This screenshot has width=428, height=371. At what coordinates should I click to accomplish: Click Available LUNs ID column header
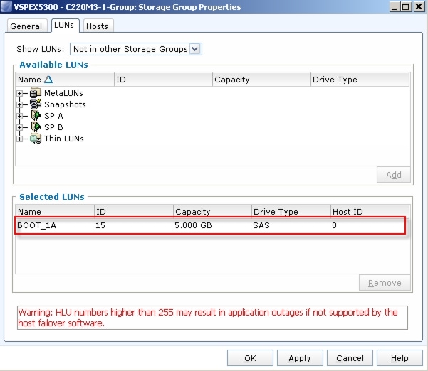pos(163,80)
